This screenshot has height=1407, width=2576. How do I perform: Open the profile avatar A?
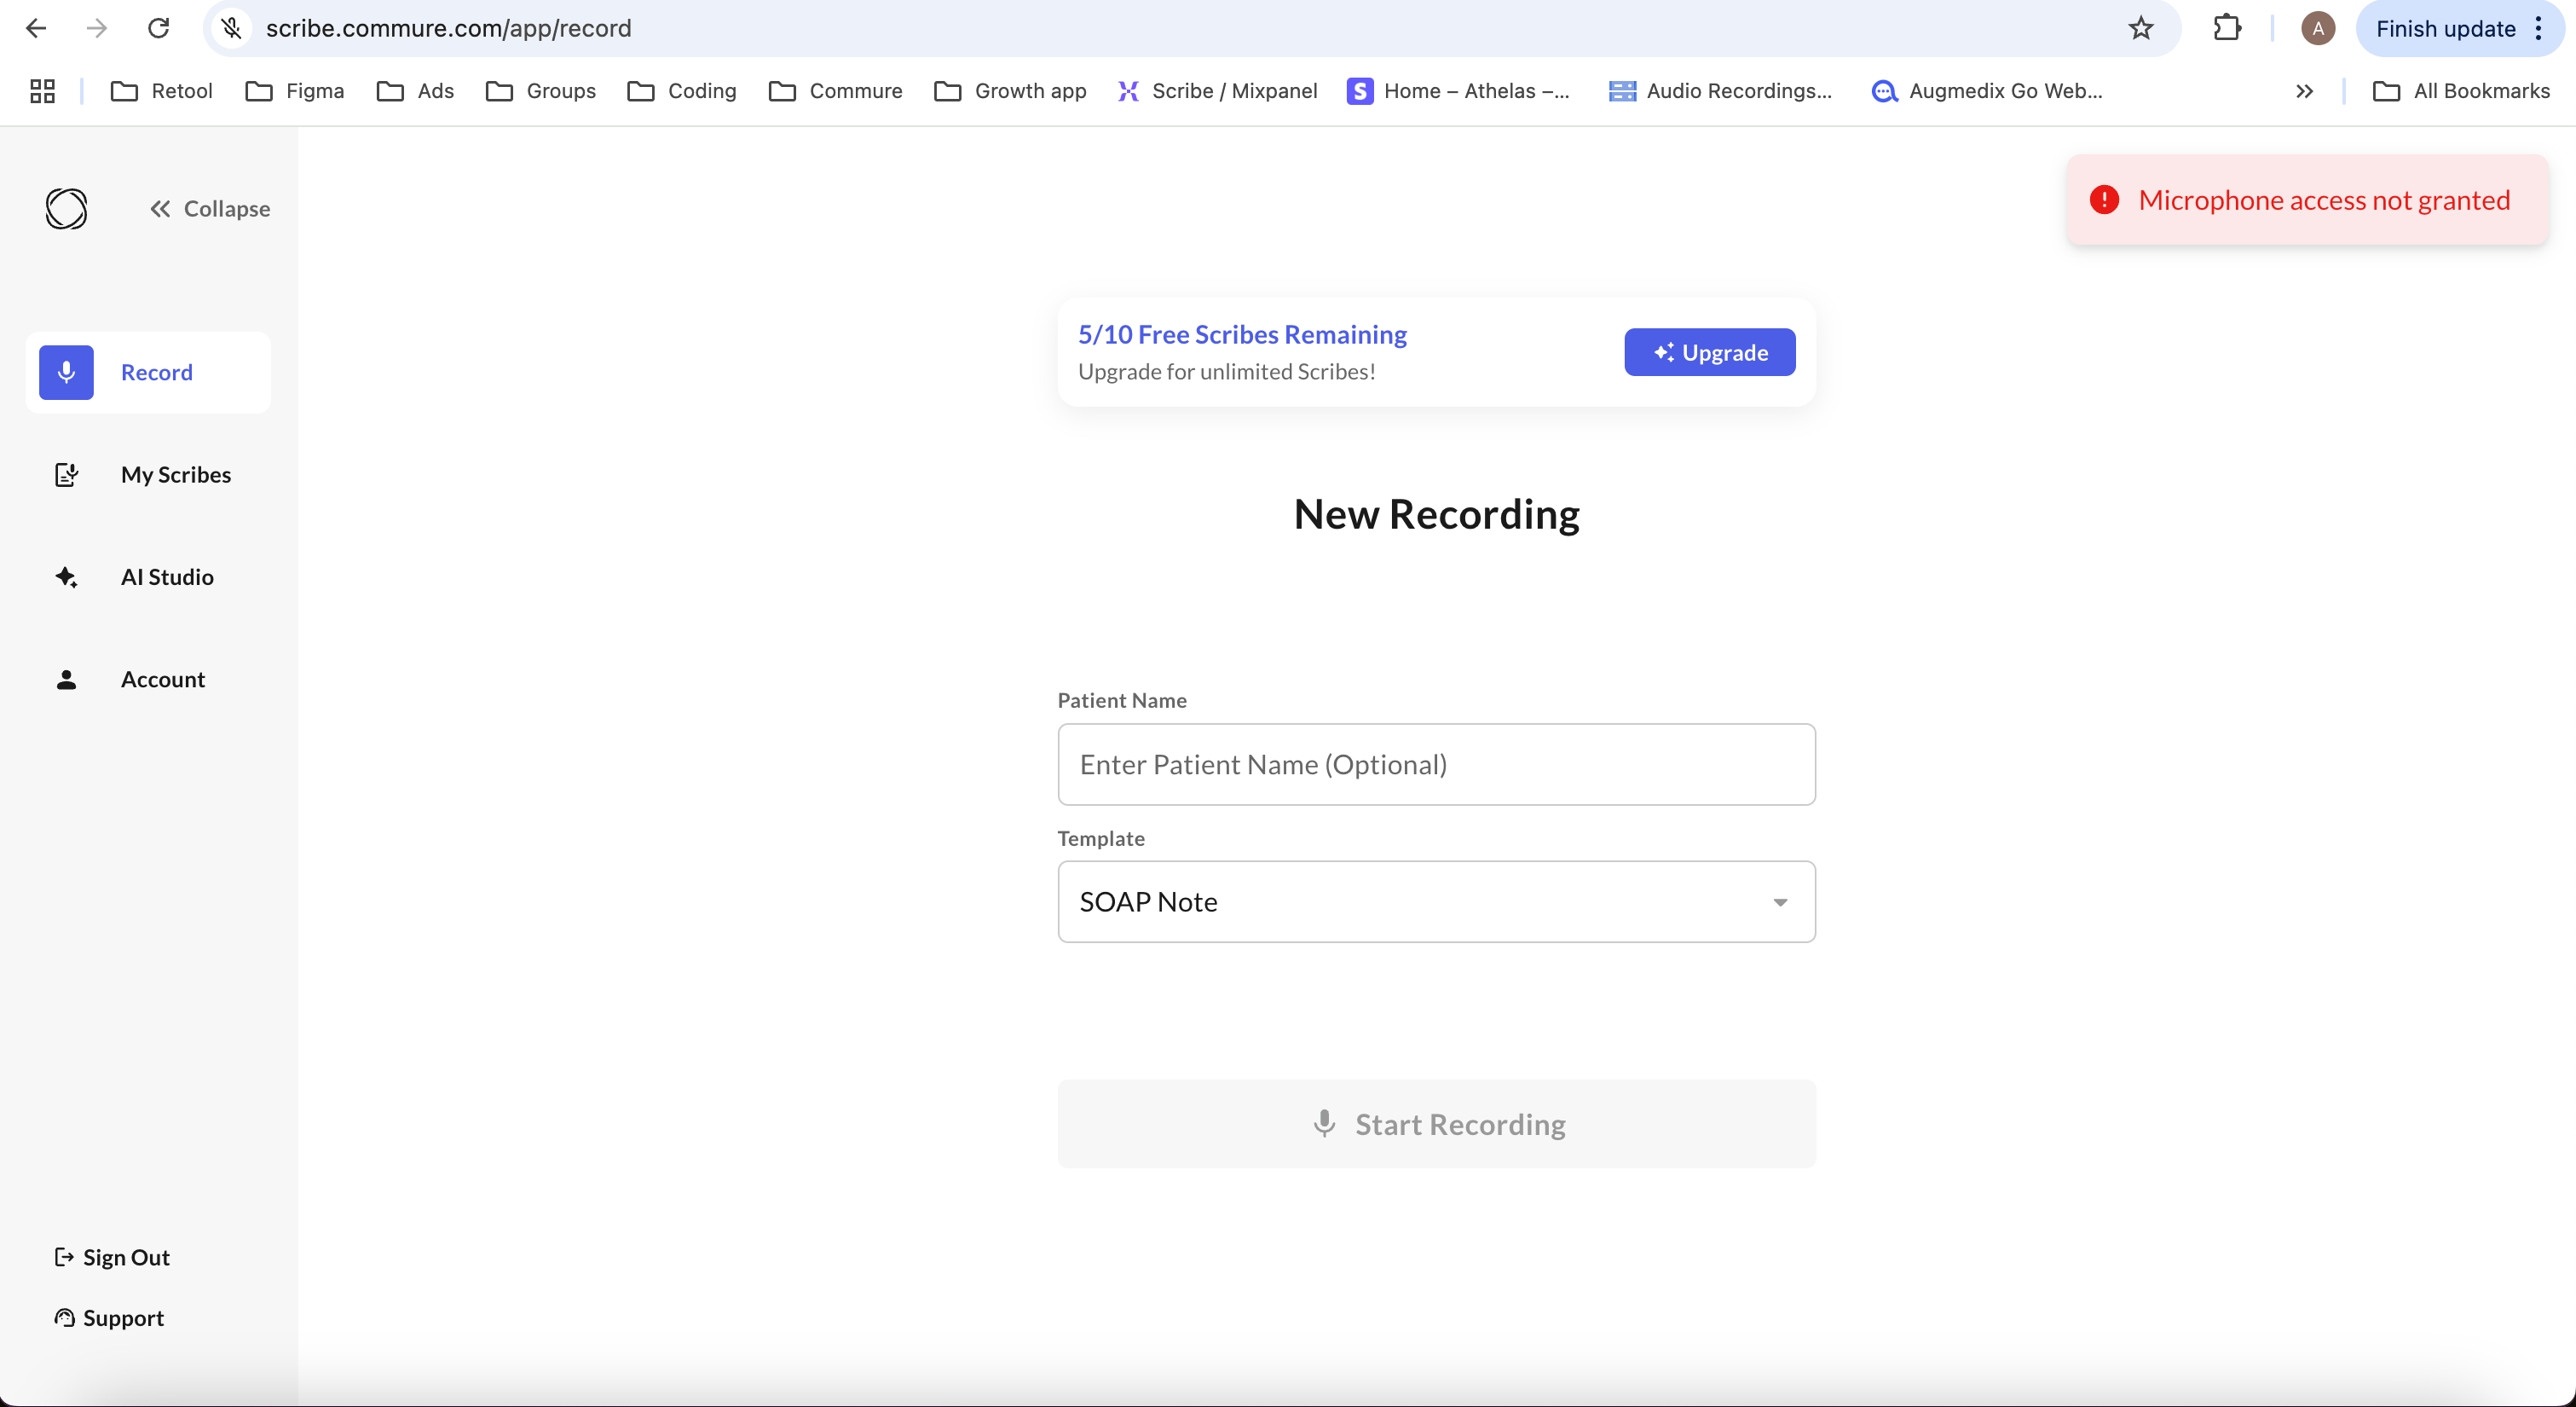2317,28
